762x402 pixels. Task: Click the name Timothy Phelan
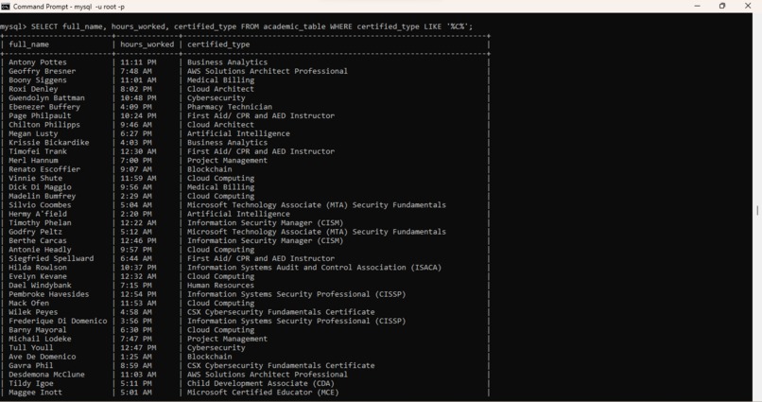[40, 222]
